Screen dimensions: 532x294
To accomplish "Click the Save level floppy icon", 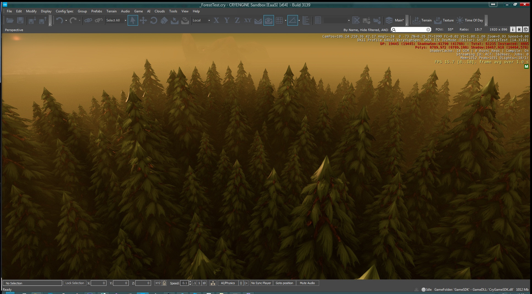I will point(20,20).
